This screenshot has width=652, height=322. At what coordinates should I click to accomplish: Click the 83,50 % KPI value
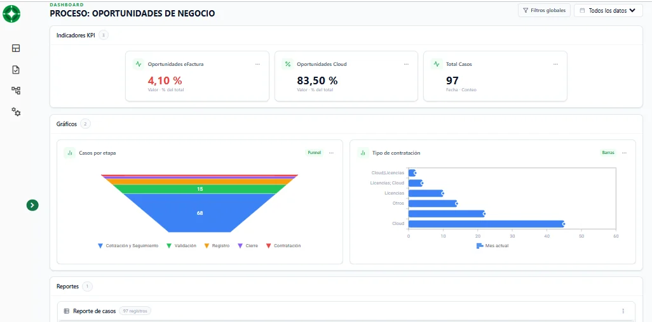click(317, 80)
